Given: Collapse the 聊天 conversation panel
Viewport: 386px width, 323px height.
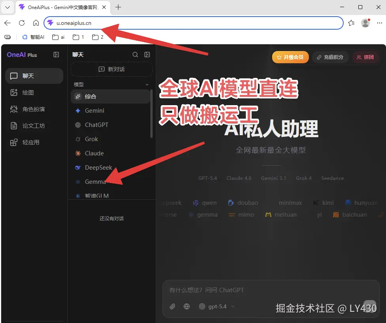Looking at the screenshot, I should pyautogui.click(x=147, y=55).
